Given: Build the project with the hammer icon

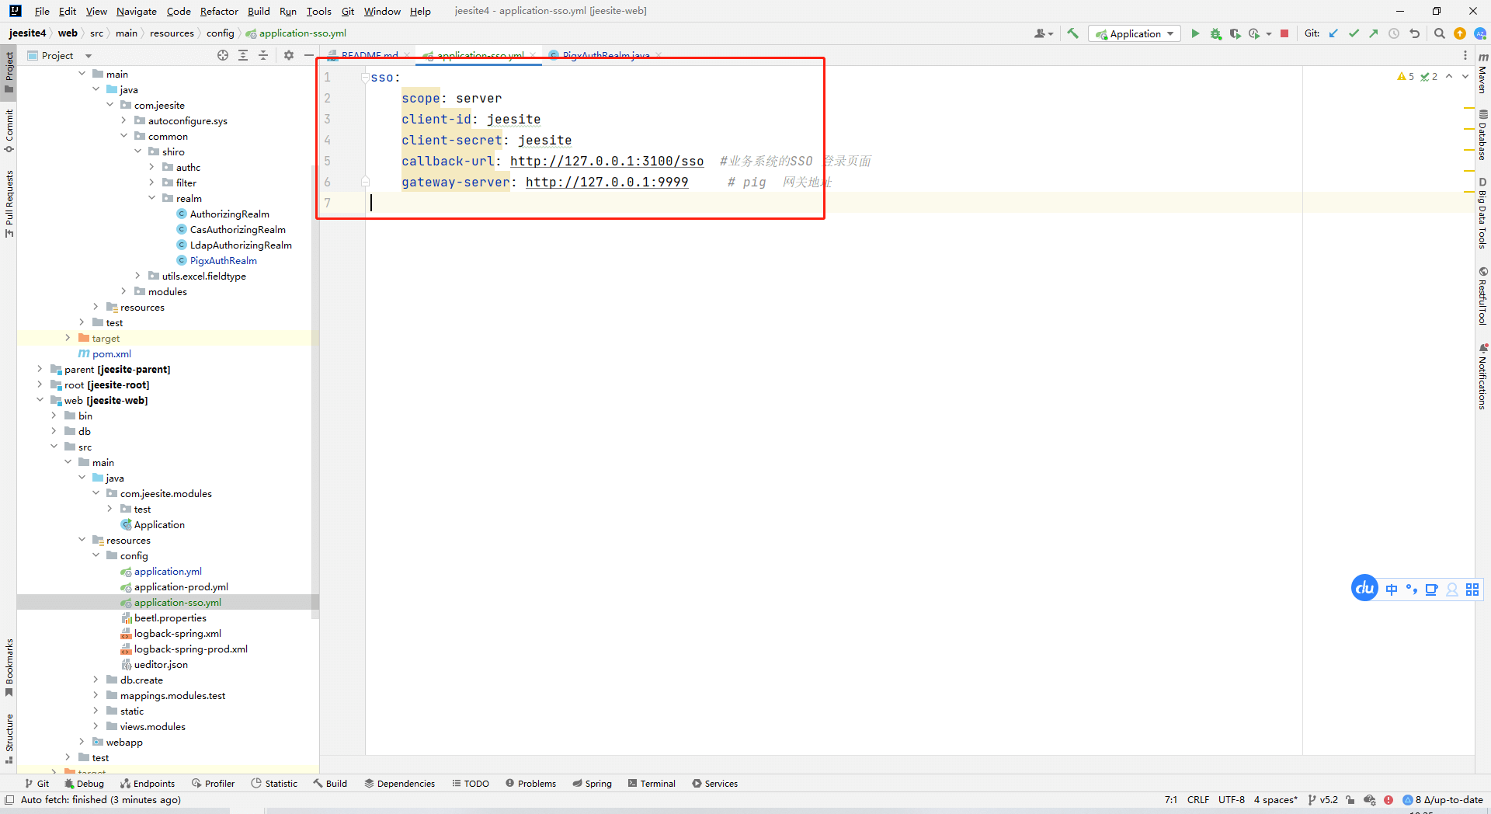Looking at the screenshot, I should 1072,33.
